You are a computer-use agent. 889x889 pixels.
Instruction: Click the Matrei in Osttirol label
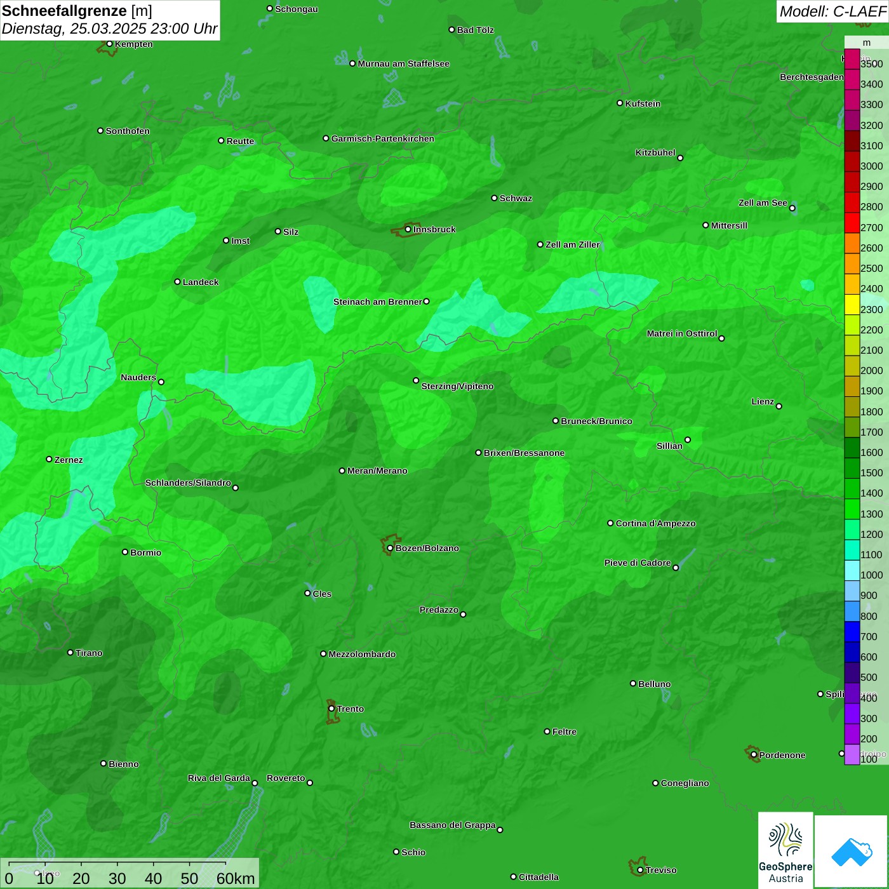(x=682, y=333)
